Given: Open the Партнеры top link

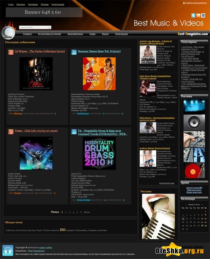Looking at the screenshot, I should coord(33,5).
